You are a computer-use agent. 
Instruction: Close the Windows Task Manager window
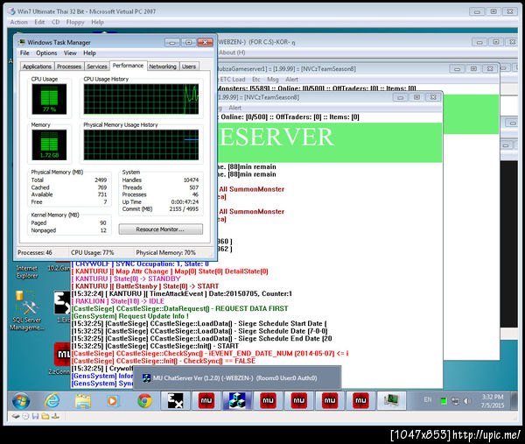click(x=206, y=42)
